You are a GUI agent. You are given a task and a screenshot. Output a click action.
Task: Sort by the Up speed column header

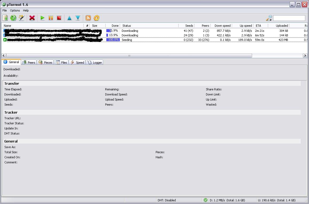pyautogui.click(x=243, y=26)
